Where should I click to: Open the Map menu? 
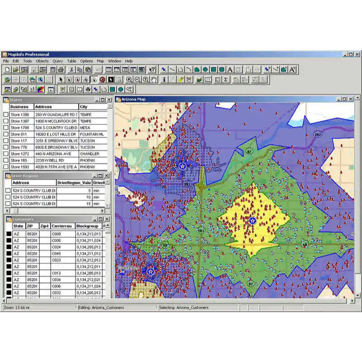pyautogui.click(x=100, y=61)
